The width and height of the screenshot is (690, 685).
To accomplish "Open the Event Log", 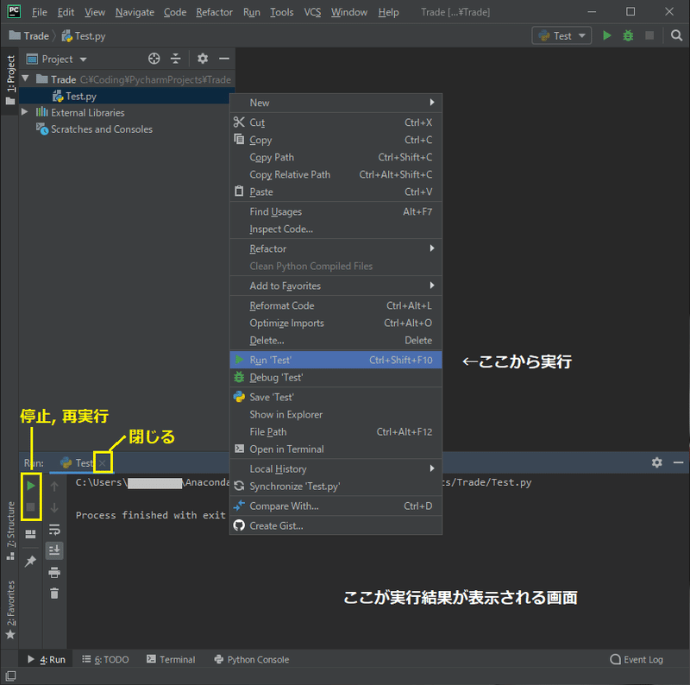I will [637, 659].
